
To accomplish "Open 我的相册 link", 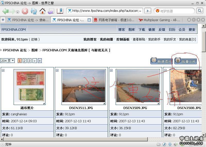I will coord(106,39).
